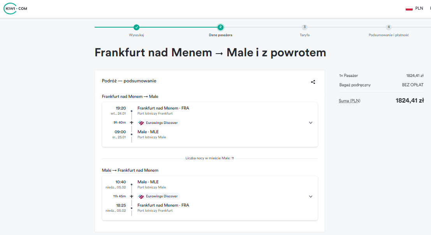Go to step 4 Podsumowanie i płatność
The image size is (431, 235).
389,27
